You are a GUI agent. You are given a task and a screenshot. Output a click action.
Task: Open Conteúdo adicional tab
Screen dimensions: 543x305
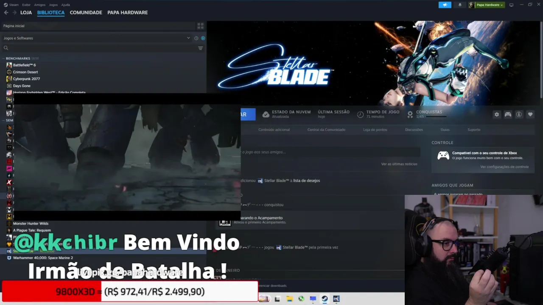point(274,130)
